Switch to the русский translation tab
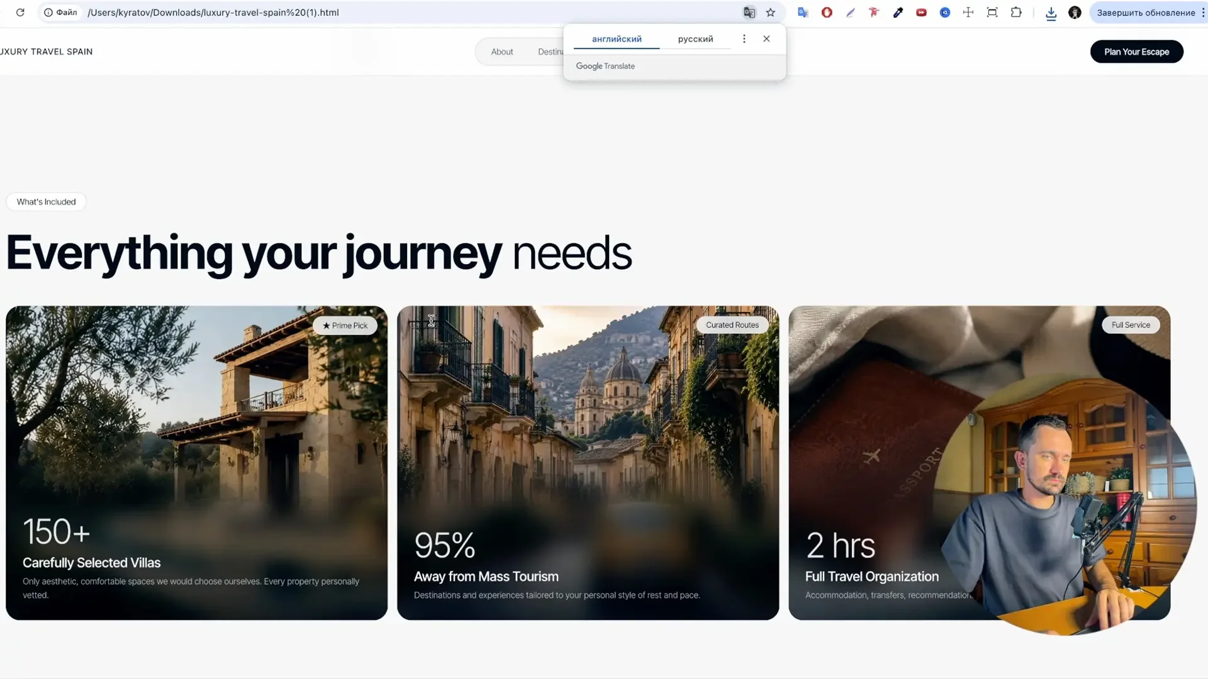The height and width of the screenshot is (679, 1208). tap(695, 39)
